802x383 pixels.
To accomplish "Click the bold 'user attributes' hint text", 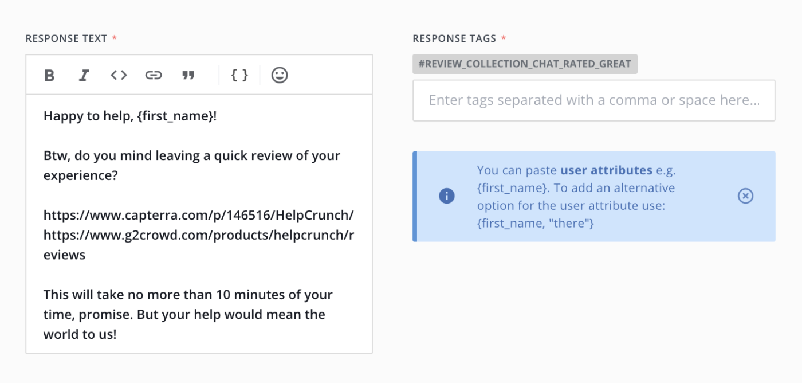I will pyautogui.click(x=606, y=170).
